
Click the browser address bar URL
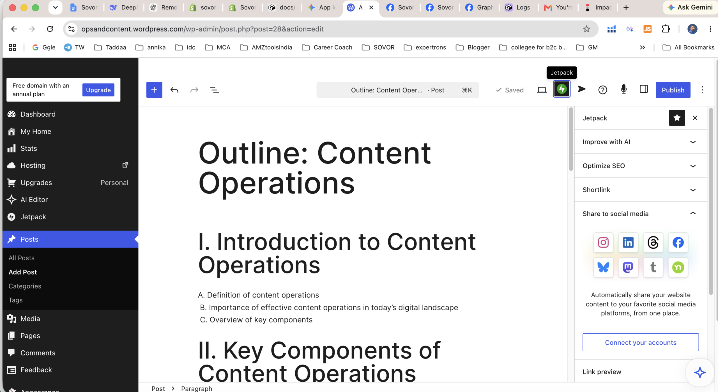202,29
